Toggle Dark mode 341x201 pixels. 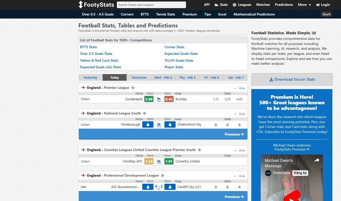pos(326,14)
